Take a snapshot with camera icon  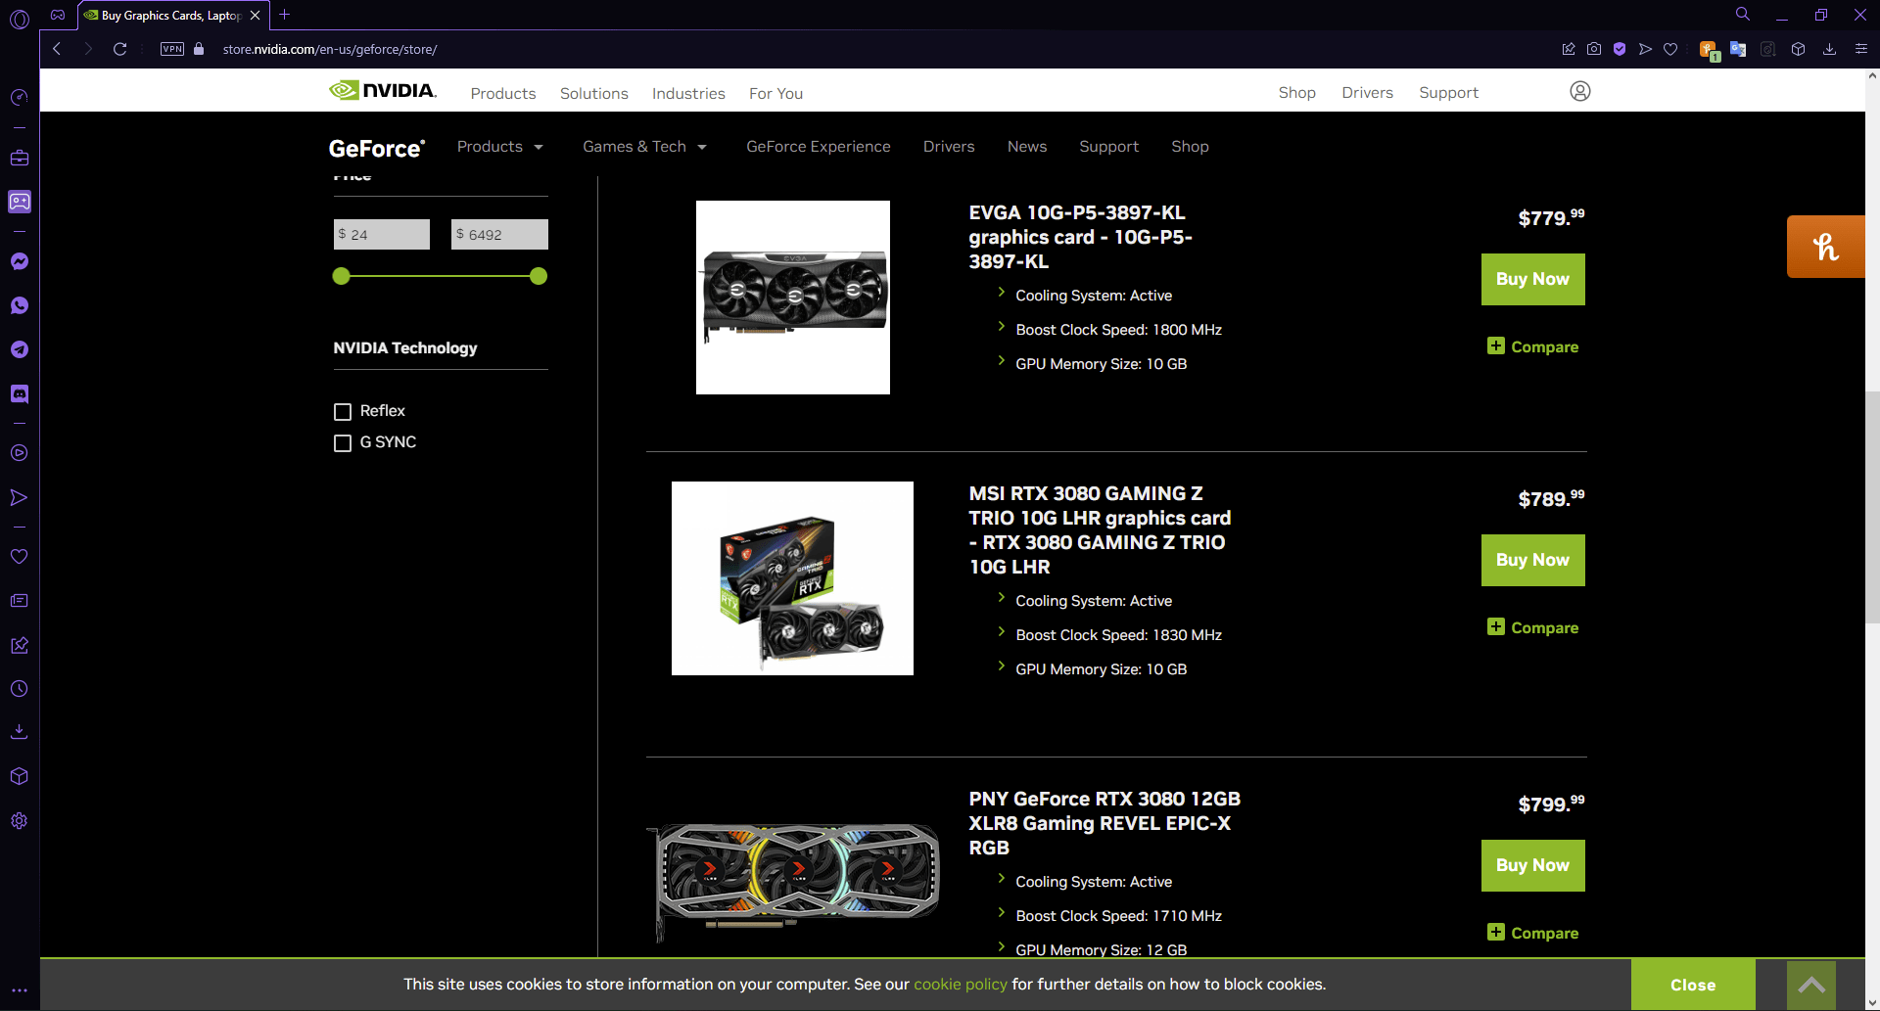[x=1594, y=49]
